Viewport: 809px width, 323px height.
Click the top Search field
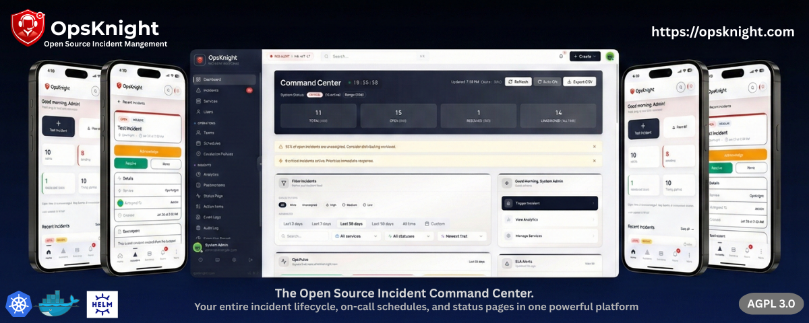[x=374, y=57]
